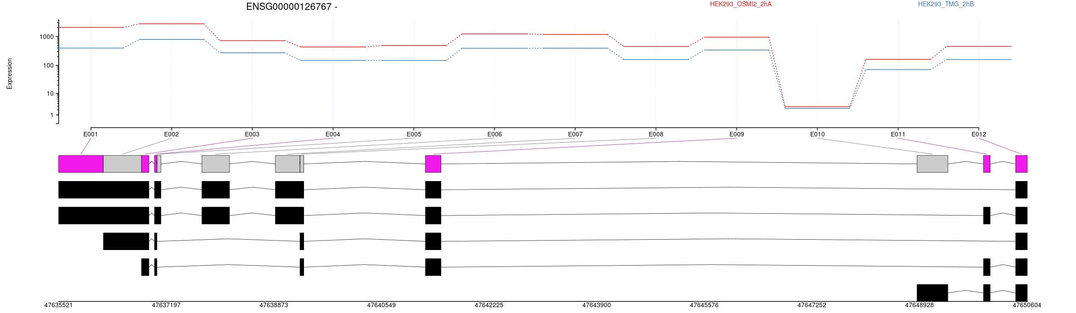
Task: Click the exon label E009
Action: (x=737, y=134)
